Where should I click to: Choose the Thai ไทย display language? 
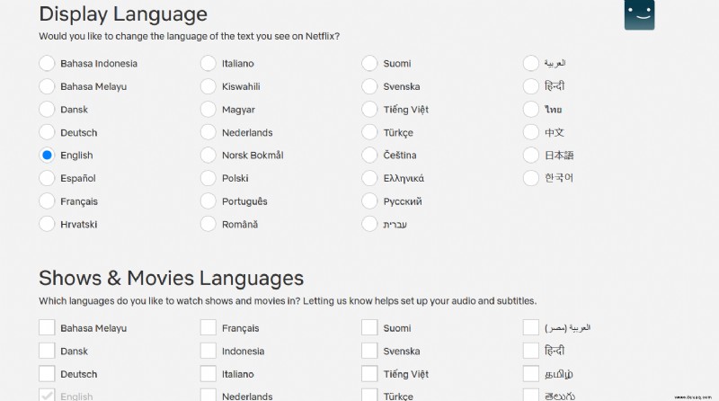click(531, 109)
